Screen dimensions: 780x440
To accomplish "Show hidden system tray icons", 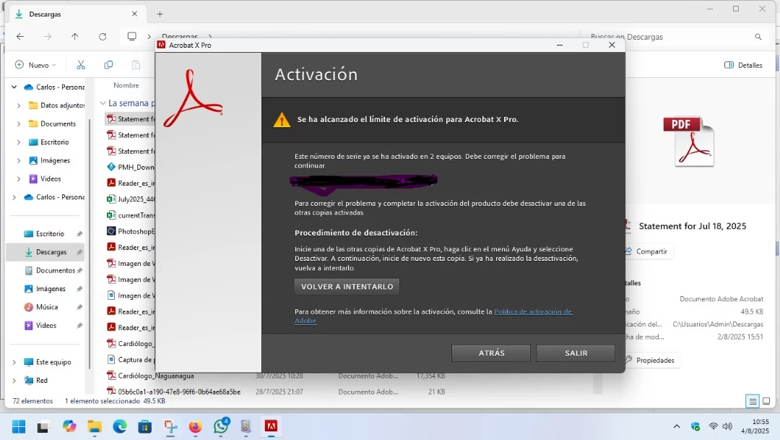I will pos(677,426).
